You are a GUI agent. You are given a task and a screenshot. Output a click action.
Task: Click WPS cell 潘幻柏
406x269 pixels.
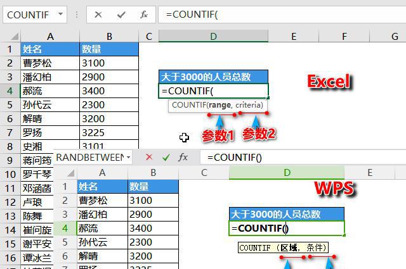click(102, 215)
